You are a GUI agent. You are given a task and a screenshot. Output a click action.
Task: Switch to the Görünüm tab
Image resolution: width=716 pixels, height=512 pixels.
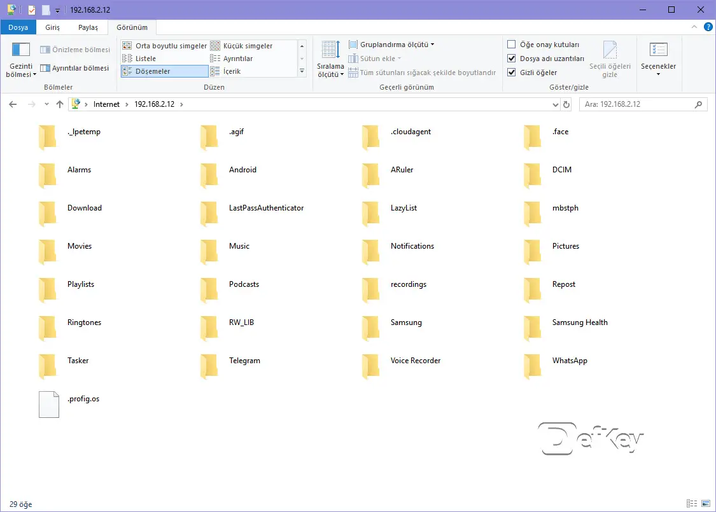pyautogui.click(x=132, y=27)
